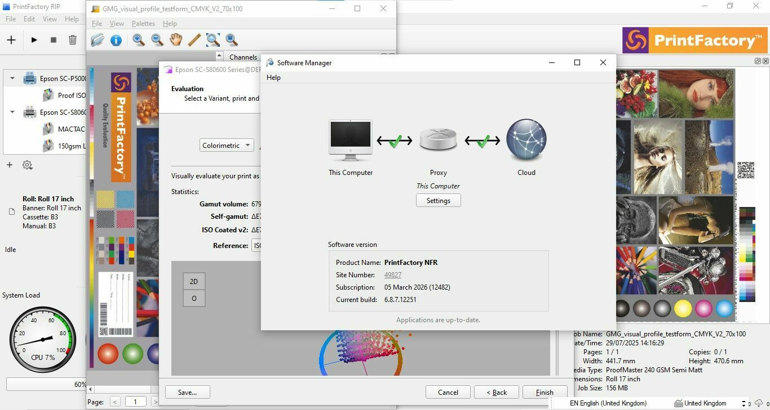Toggle the O button under 2D

(x=194, y=298)
